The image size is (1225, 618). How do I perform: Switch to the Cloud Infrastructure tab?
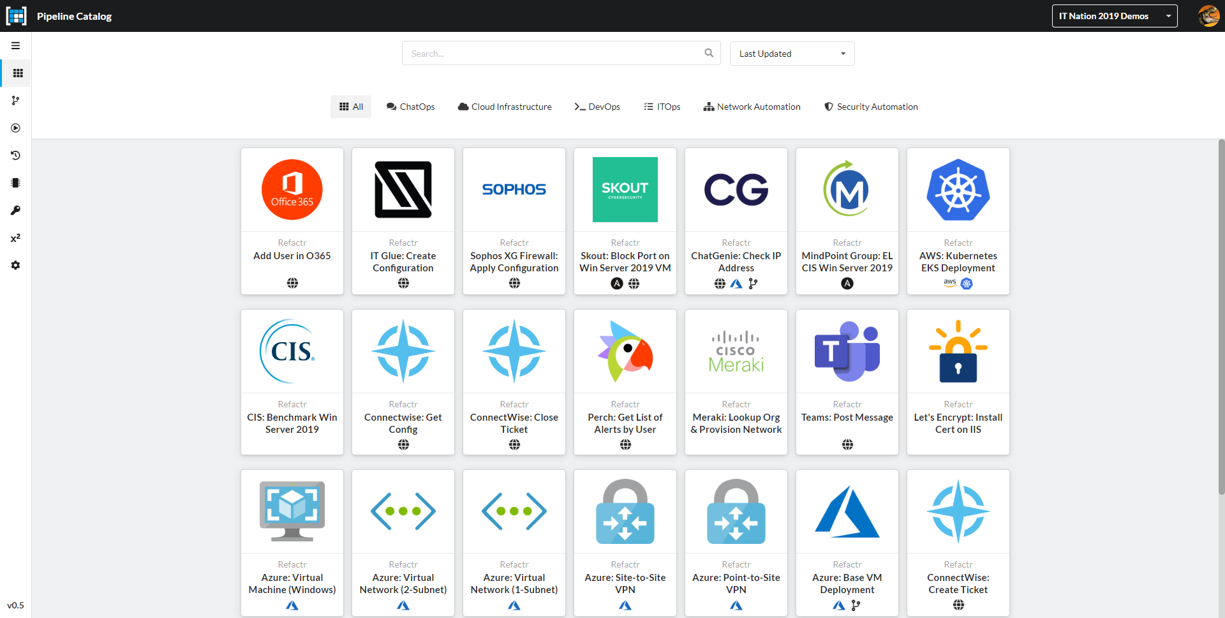(505, 107)
